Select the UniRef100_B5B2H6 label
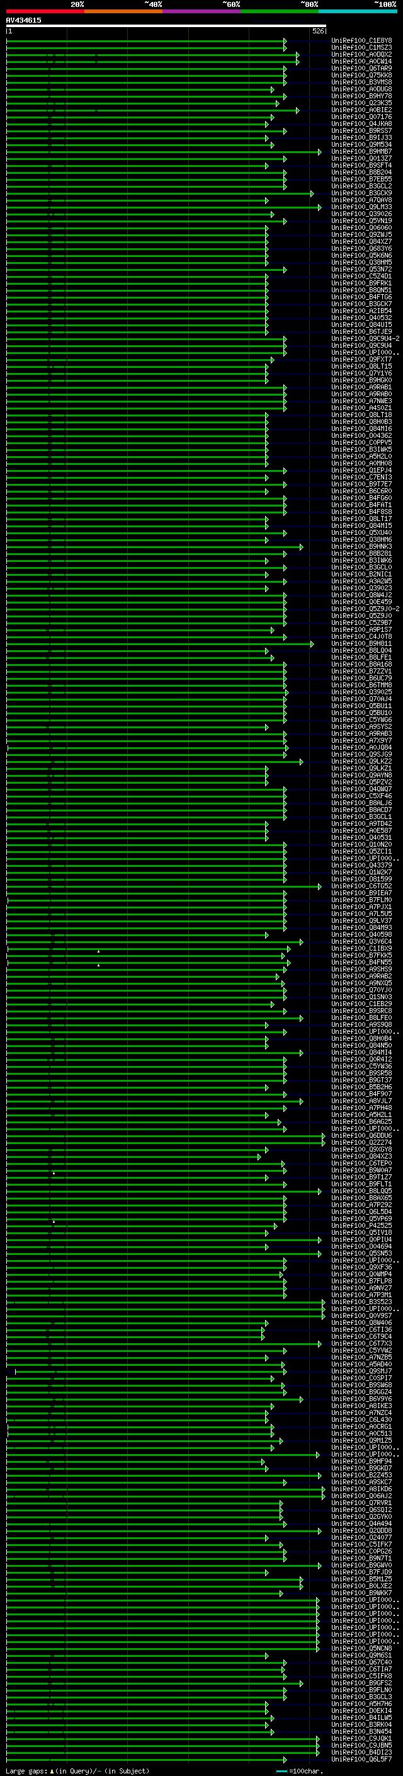Viewport: 403px width, 1776px height. pyautogui.click(x=361, y=1087)
